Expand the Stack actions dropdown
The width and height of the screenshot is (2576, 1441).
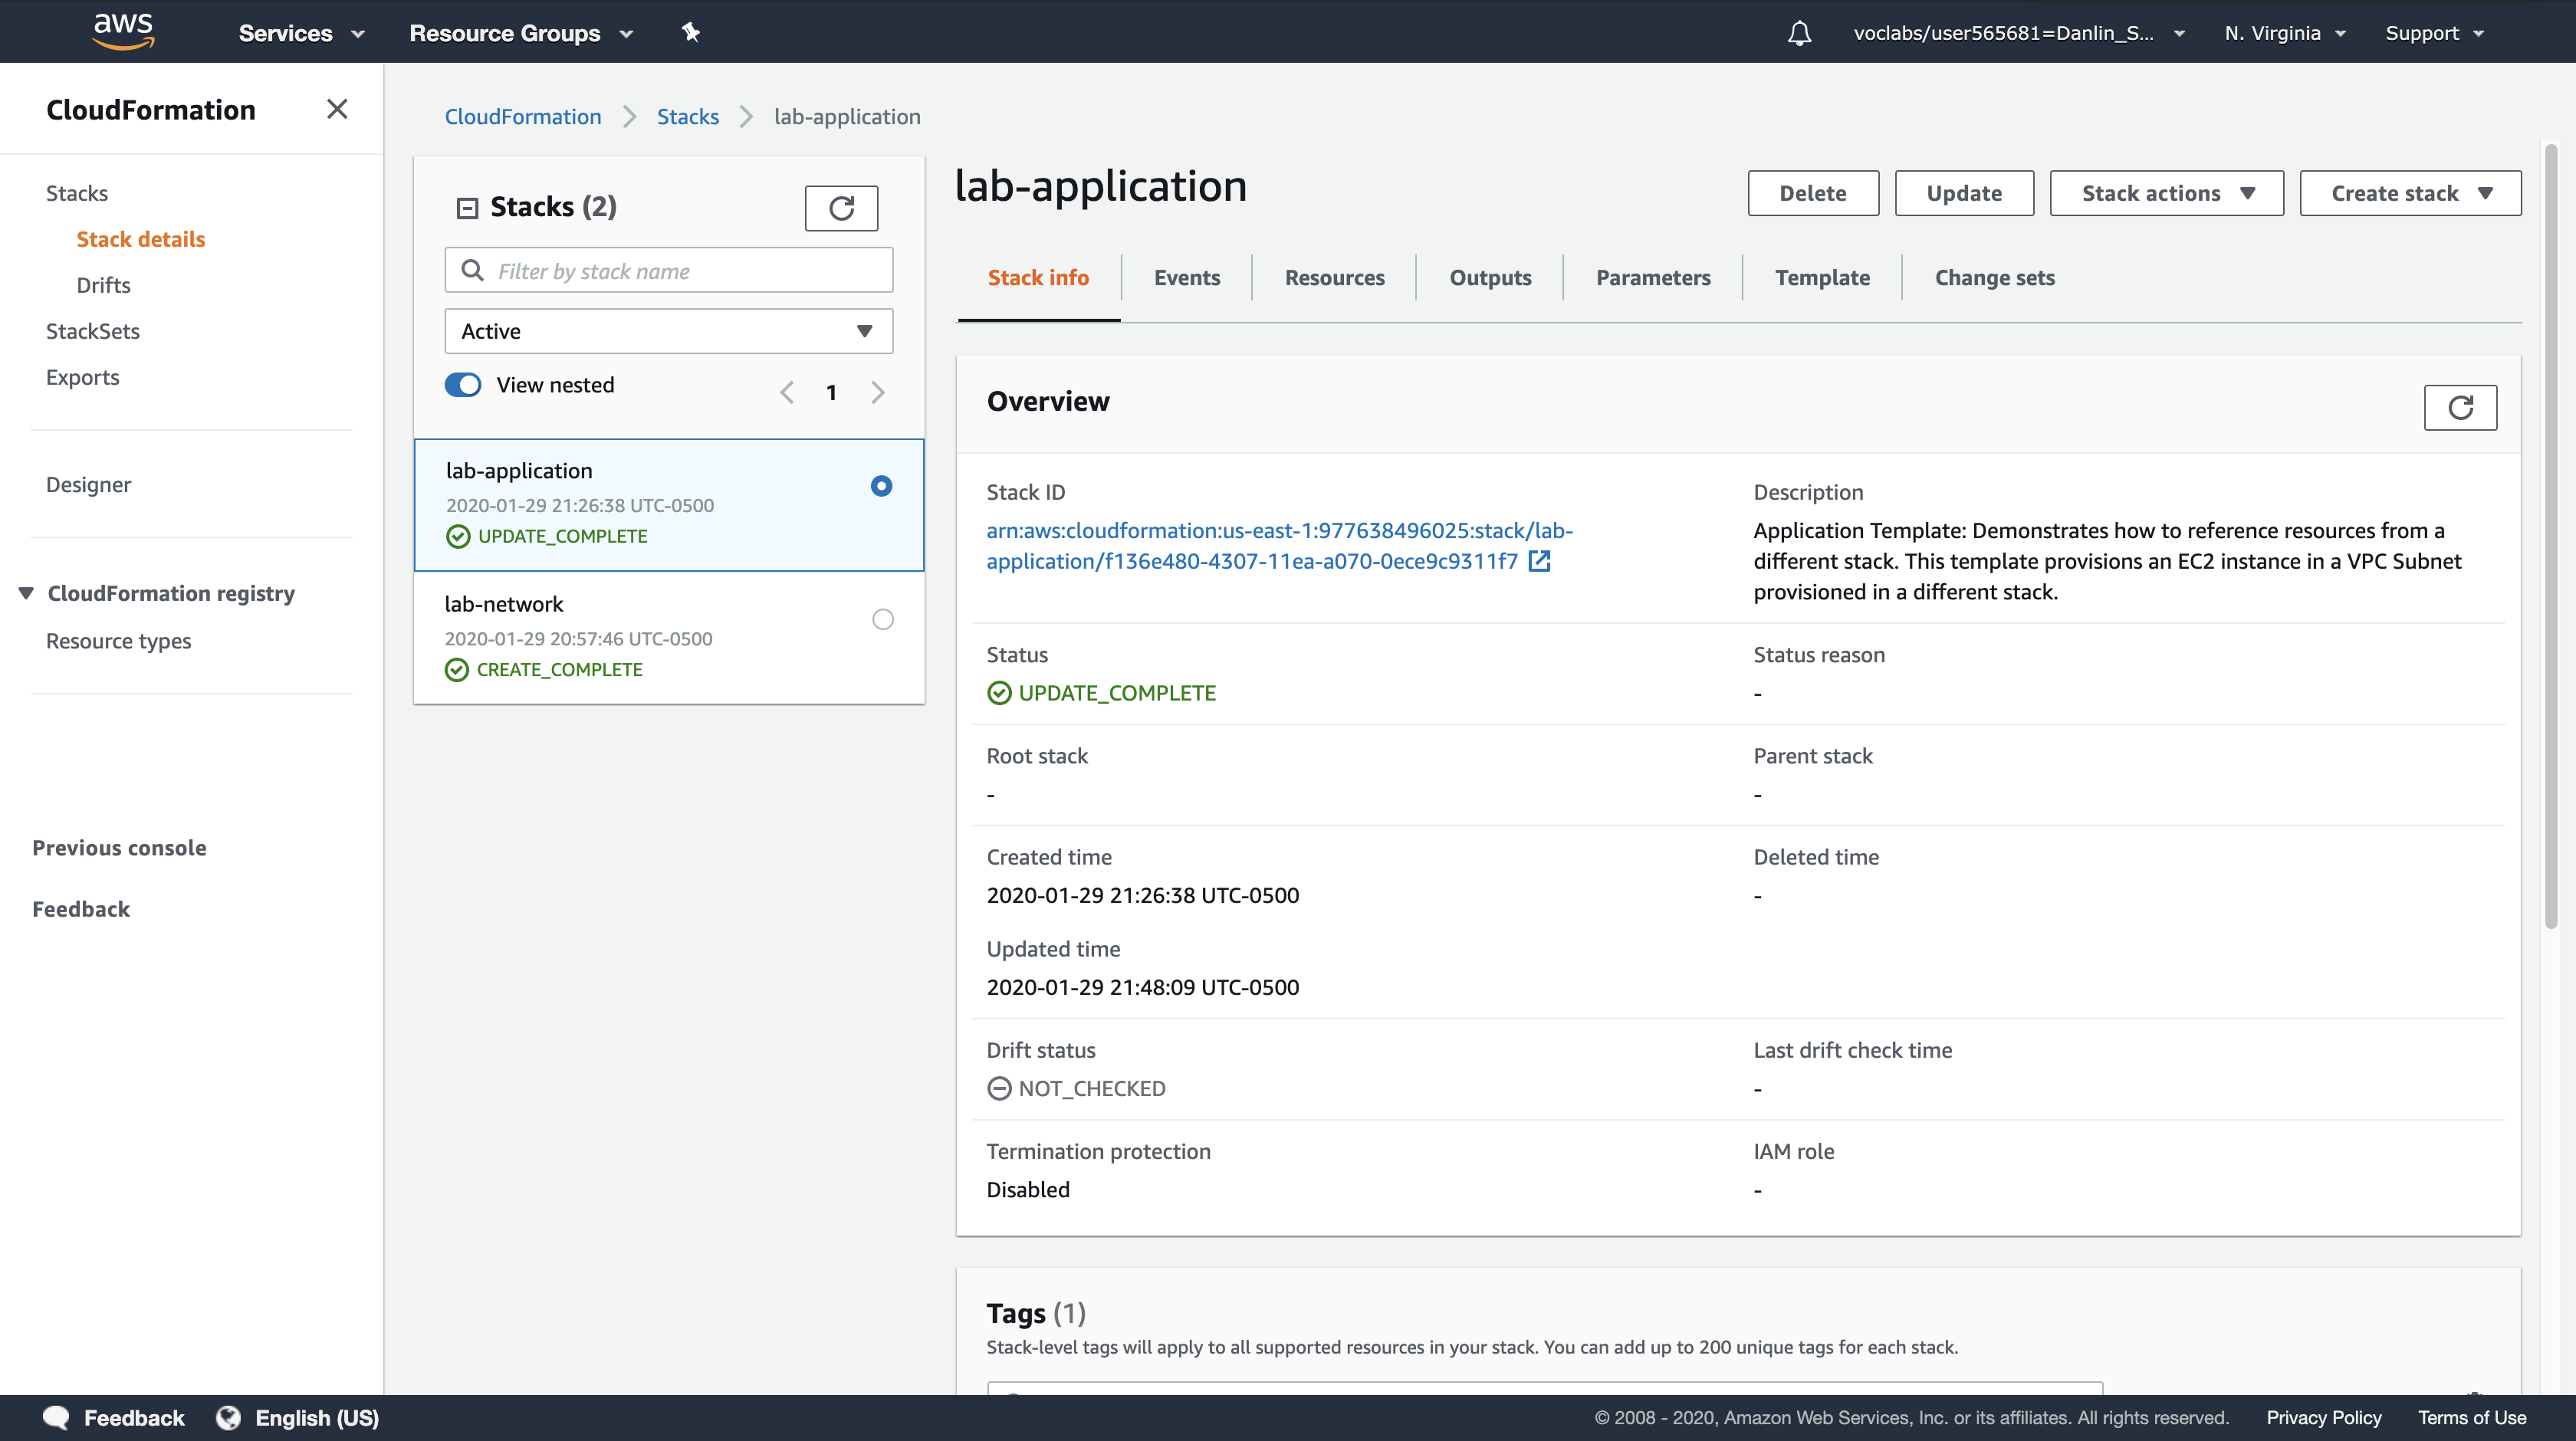(2166, 193)
